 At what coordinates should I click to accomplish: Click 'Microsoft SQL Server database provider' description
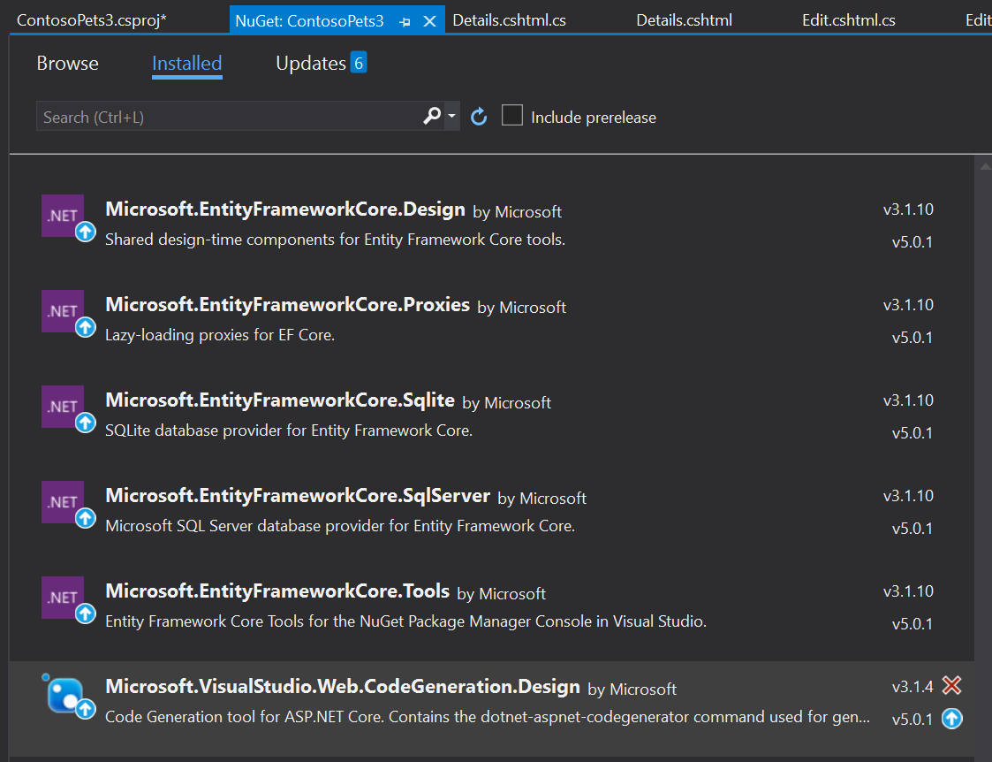coord(340,527)
